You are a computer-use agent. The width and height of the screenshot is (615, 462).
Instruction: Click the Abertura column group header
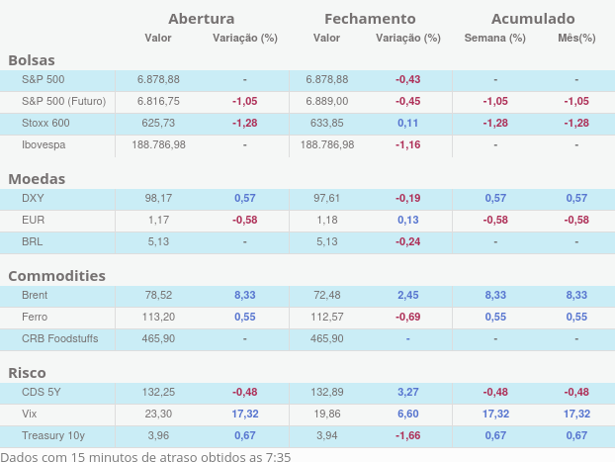[202, 19]
